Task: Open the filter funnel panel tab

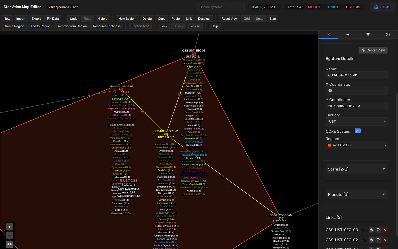Action: tap(368, 34)
